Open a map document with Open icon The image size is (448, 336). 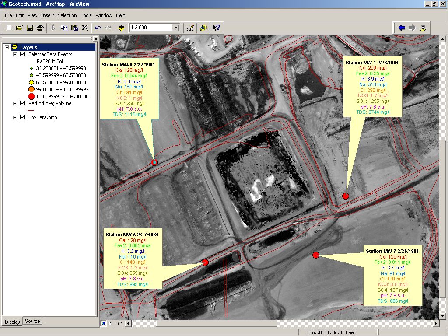pos(19,28)
